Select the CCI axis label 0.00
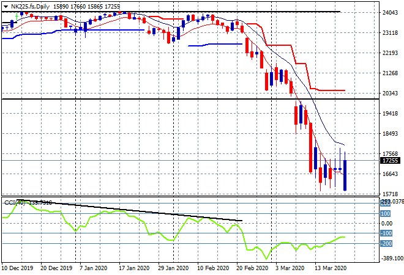This screenshot has height=275, width=404. tap(387, 224)
